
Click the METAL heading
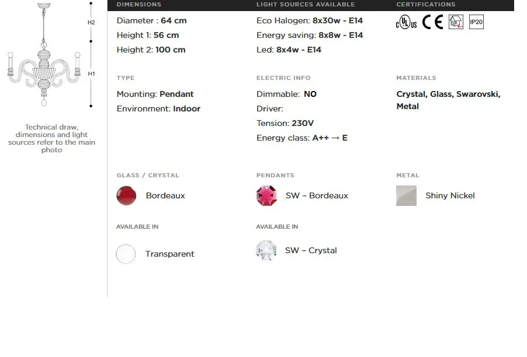[408, 176]
